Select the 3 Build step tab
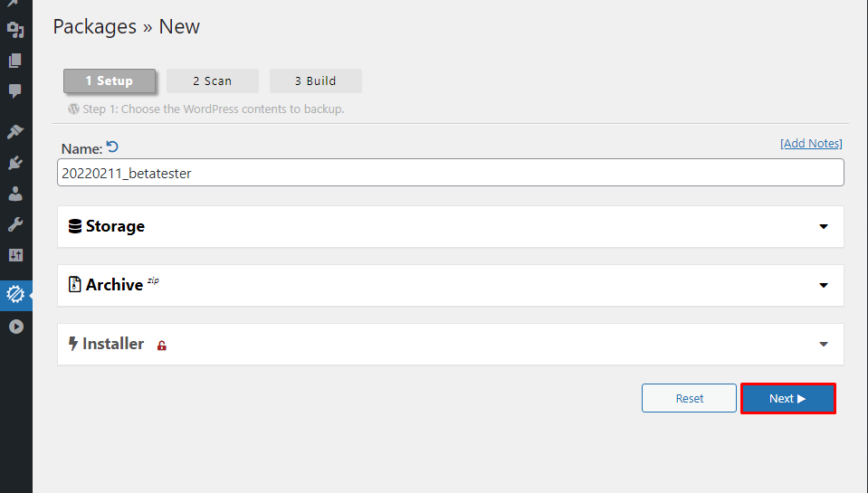The height and width of the screenshot is (493, 868). pos(316,81)
